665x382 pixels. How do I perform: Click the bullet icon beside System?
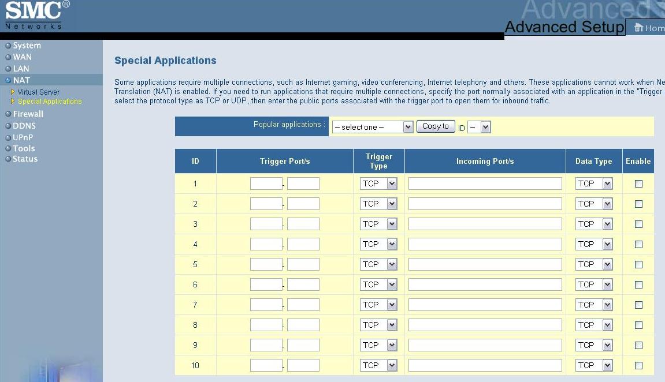[x=8, y=46]
